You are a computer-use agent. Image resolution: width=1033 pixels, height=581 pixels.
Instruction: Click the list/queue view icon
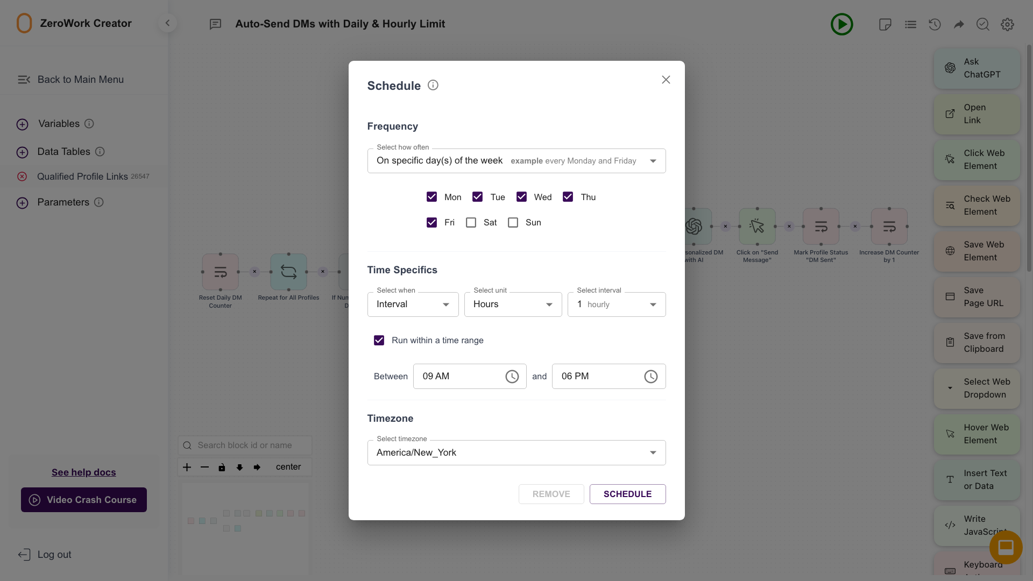tap(910, 23)
